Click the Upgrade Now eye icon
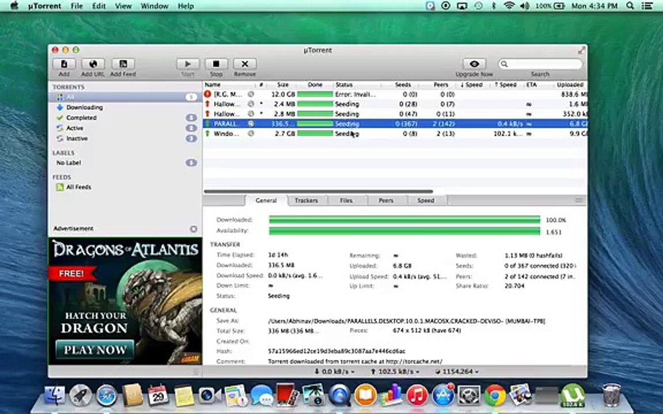This screenshot has width=663, height=414. (x=474, y=64)
